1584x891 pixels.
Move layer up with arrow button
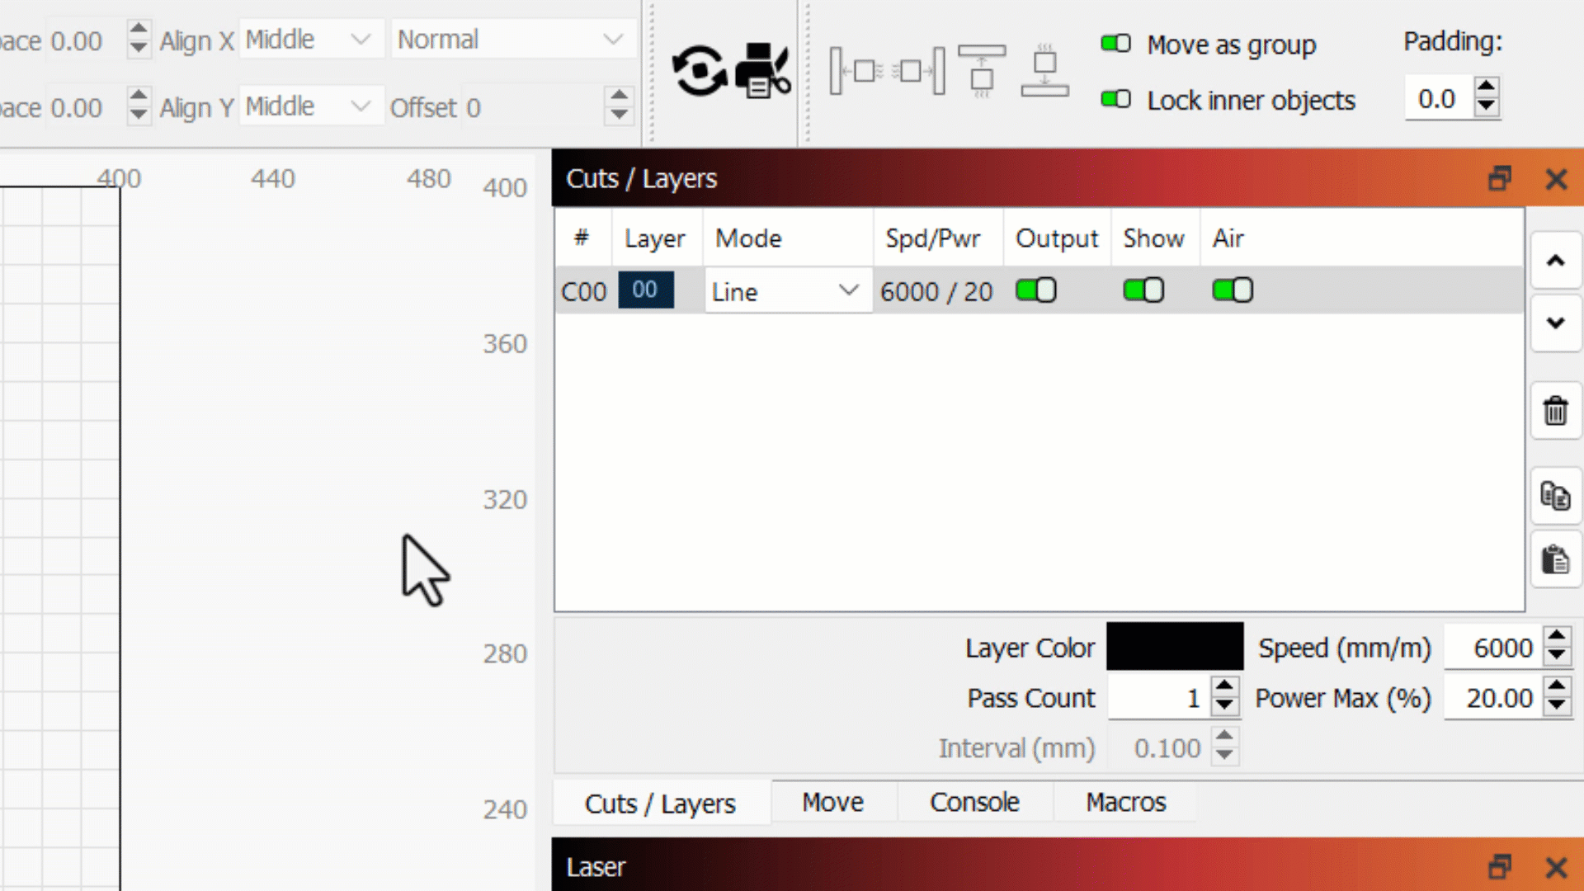pyautogui.click(x=1555, y=262)
